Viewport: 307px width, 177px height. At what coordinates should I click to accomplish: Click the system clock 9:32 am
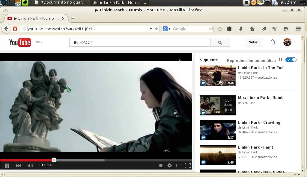pos(288,2)
